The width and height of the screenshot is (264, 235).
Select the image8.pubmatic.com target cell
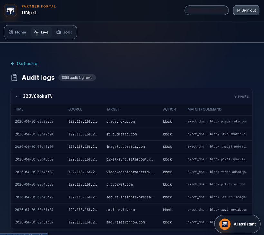pos(126,147)
